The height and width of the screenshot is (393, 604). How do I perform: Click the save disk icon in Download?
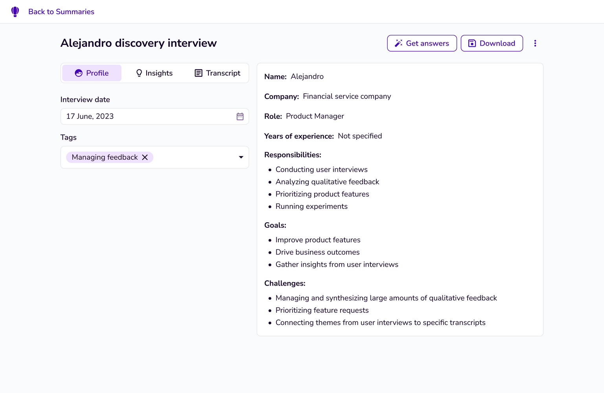(x=472, y=43)
